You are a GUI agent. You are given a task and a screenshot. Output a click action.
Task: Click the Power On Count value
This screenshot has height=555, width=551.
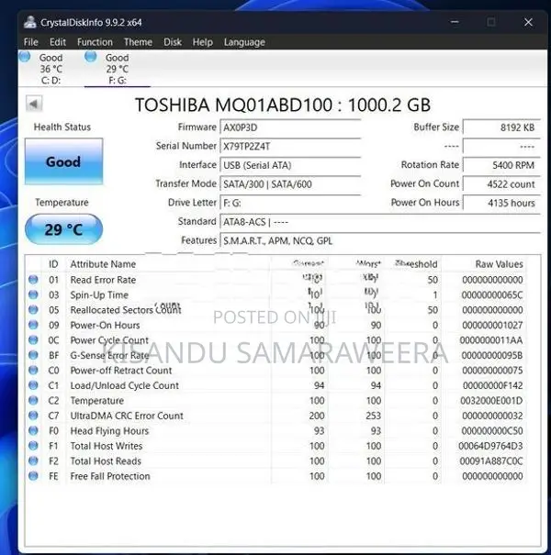click(501, 184)
